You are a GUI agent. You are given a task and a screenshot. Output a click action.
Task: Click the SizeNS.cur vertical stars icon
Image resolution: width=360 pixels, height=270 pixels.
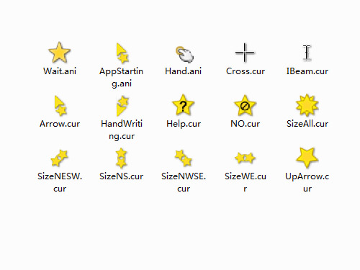coord(122,158)
